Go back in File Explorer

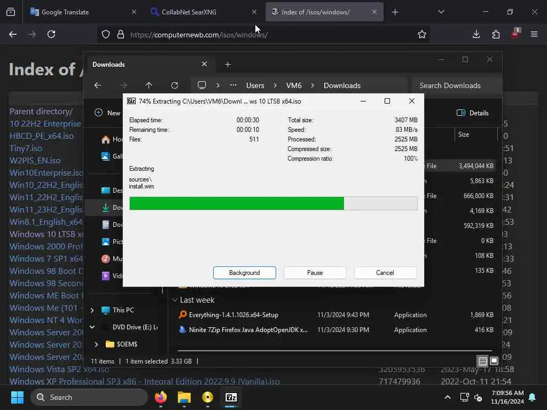[x=98, y=85]
